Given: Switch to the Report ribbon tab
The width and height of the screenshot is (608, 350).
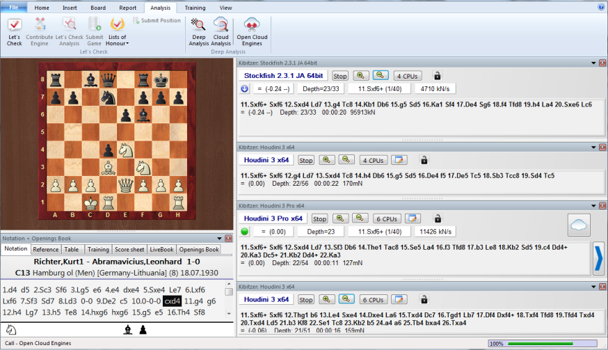Looking at the screenshot, I should (x=127, y=8).
